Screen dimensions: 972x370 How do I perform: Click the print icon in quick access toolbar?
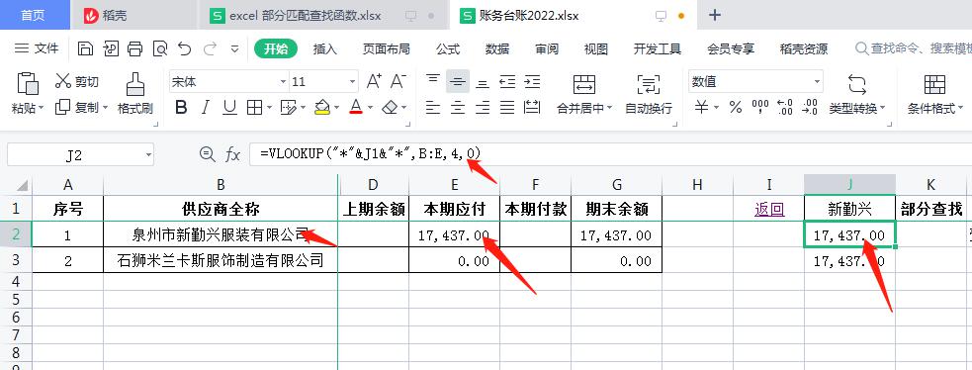(134, 48)
